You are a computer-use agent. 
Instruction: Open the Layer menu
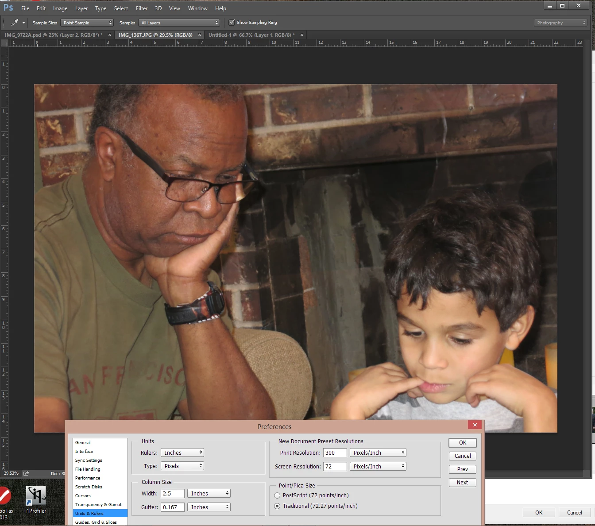pos(81,8)
